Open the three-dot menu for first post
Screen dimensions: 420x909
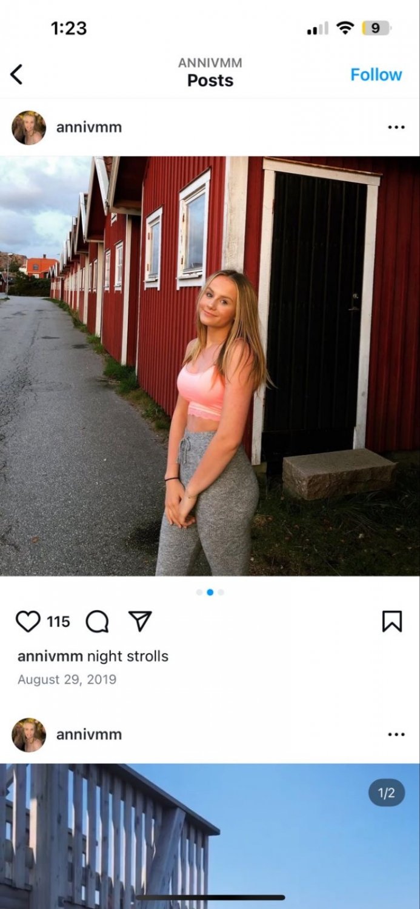point(396,127)
